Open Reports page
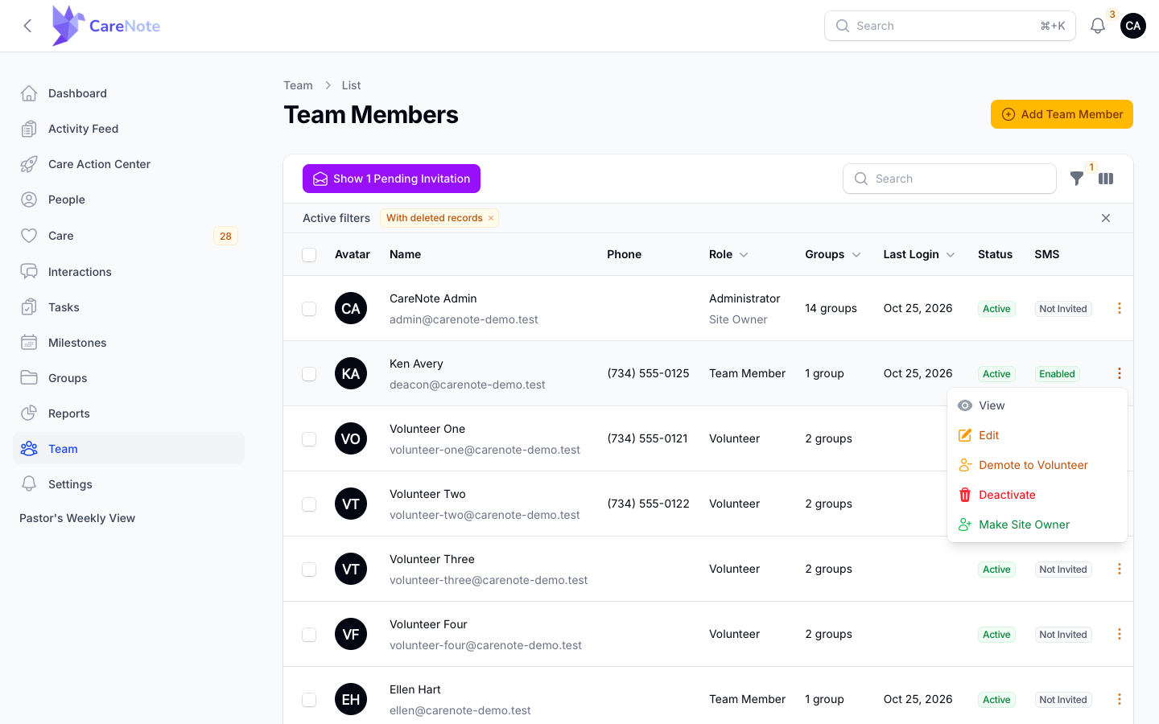 coord(129,413)
